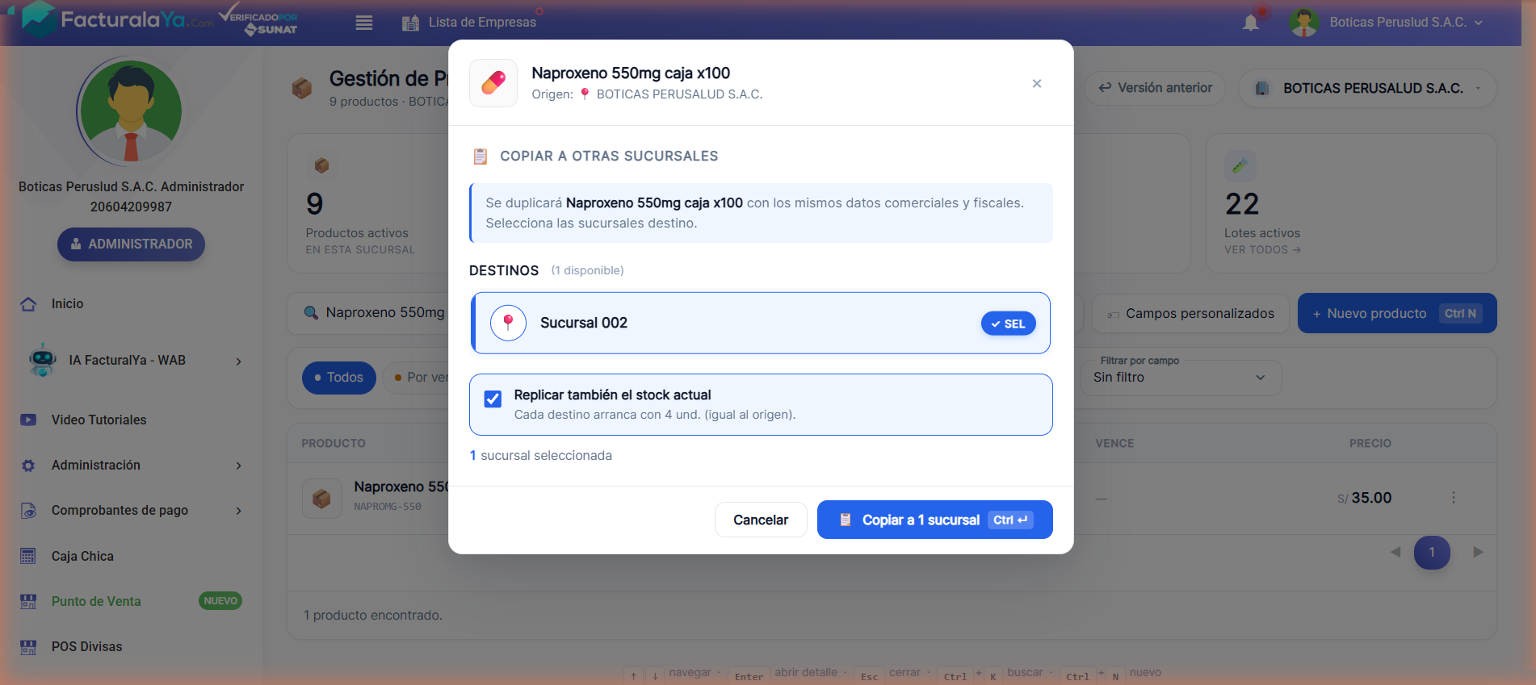Viewport: 1536px width, 685px height.
Task: Click VENCE column header
Action: point(1114,443)
